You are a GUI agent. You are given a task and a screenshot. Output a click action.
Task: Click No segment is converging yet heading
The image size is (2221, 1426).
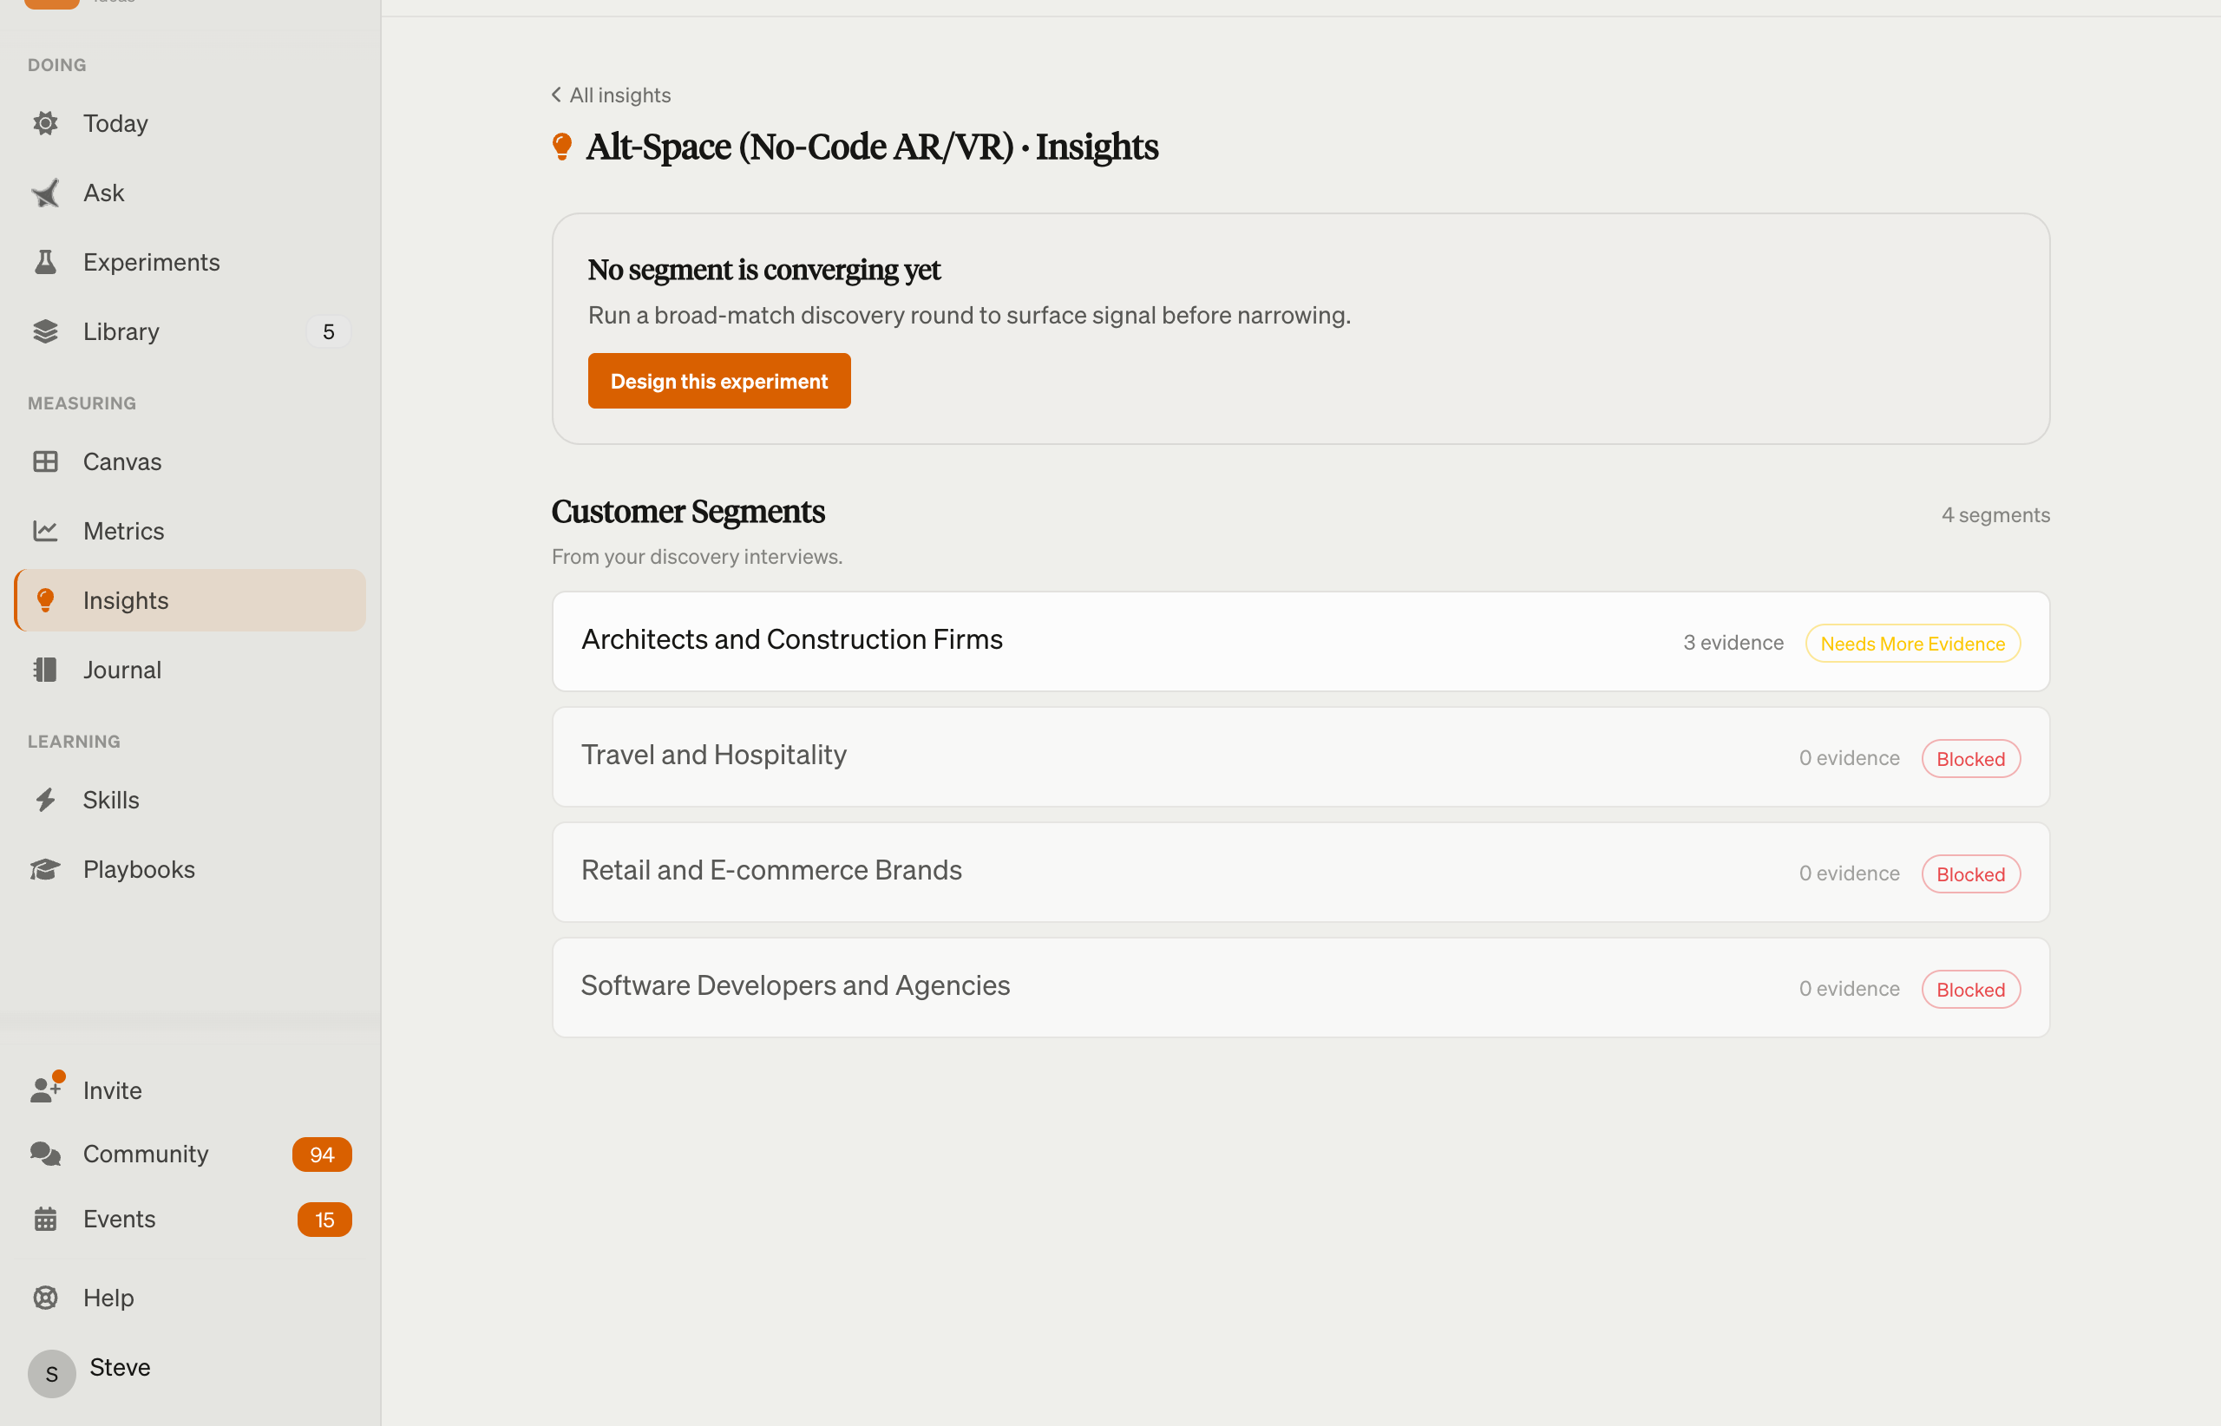(764, 270)
